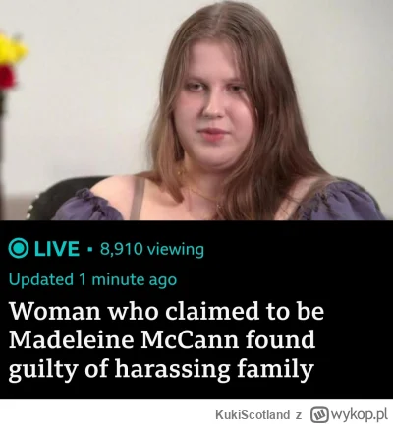393x424 pixels.
Task: Click the guilty of harassing family line
Action: 161,369
